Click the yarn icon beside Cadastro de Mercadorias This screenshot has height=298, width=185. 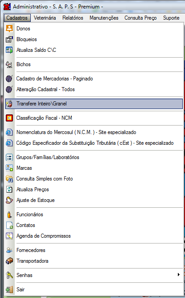coord(9,79)
